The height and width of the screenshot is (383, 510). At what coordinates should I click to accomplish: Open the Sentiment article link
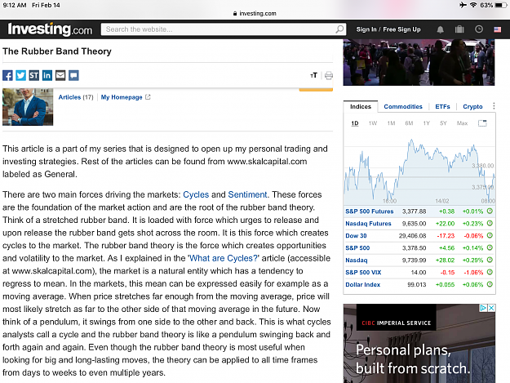click(x=247, y=194)
